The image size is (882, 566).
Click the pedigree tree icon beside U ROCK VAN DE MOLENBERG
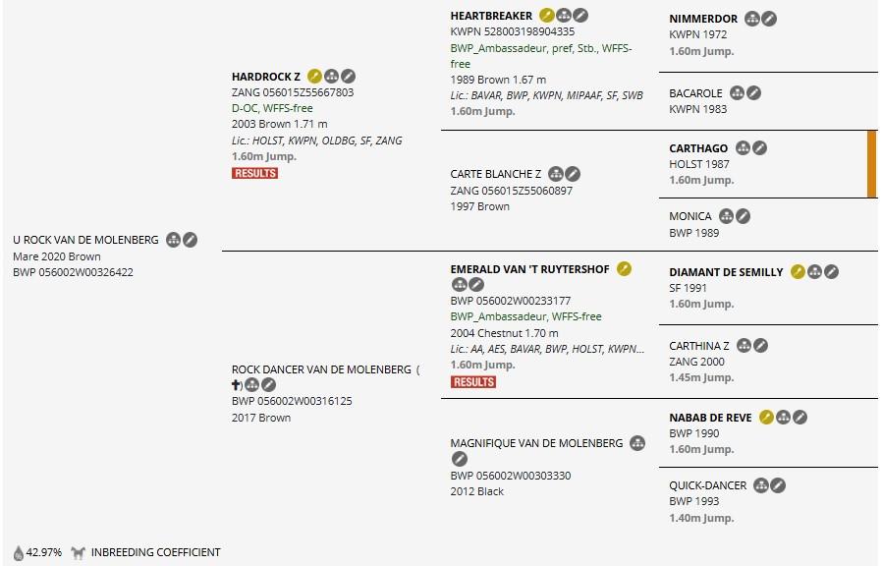173,240
